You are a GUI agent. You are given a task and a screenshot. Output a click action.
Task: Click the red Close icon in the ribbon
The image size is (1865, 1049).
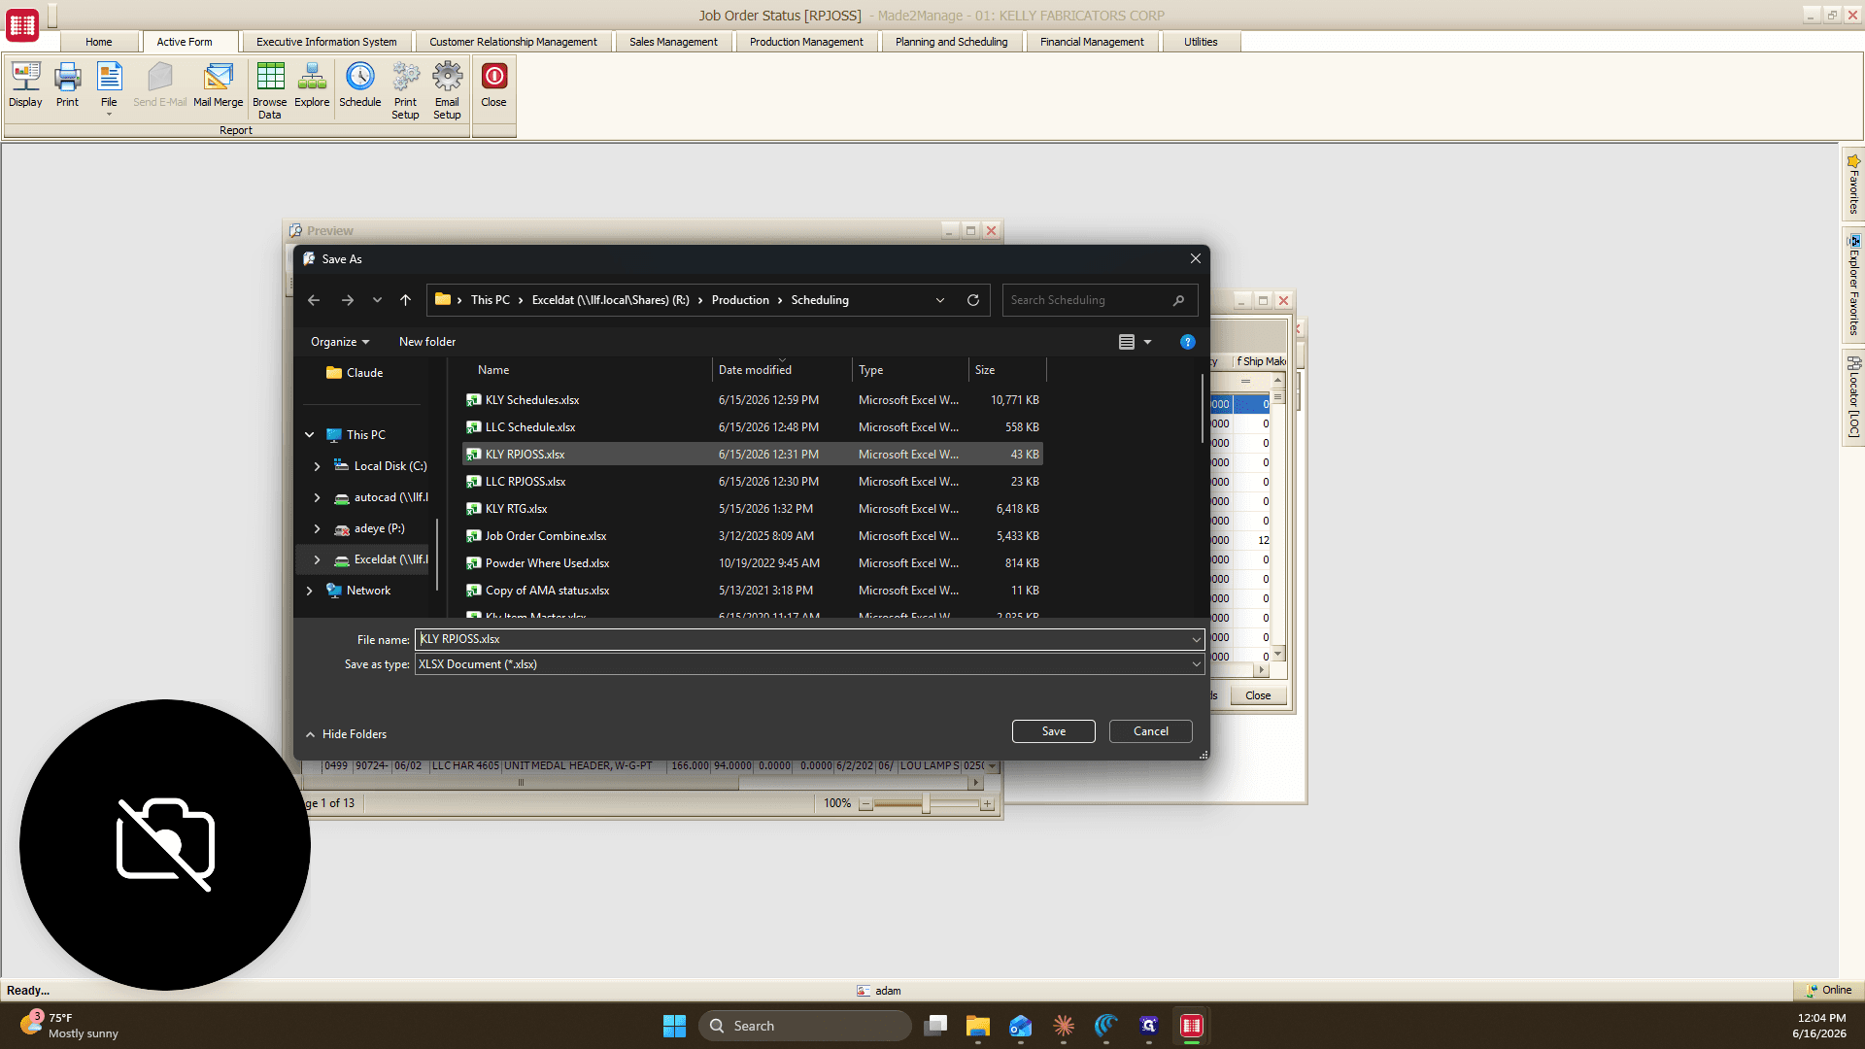(x=493, y=85)
